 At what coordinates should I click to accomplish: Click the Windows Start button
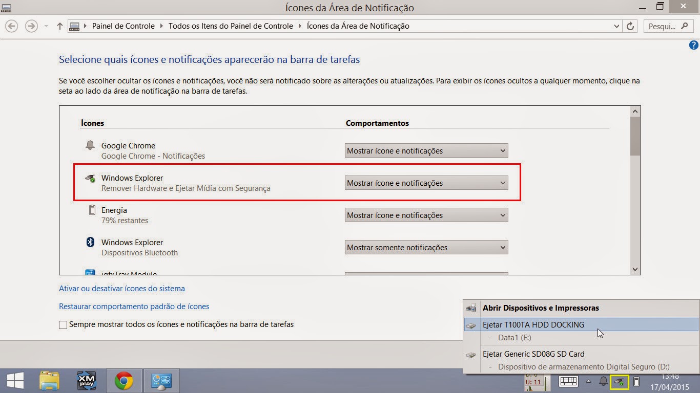tap(14, 381)
